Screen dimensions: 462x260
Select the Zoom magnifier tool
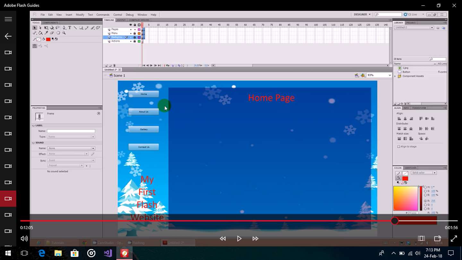[x=64, y=33]
